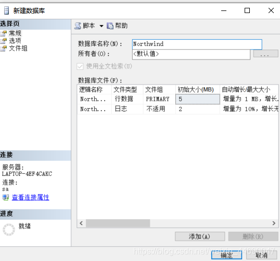Click the 脚本 text button

click(89, 26)
